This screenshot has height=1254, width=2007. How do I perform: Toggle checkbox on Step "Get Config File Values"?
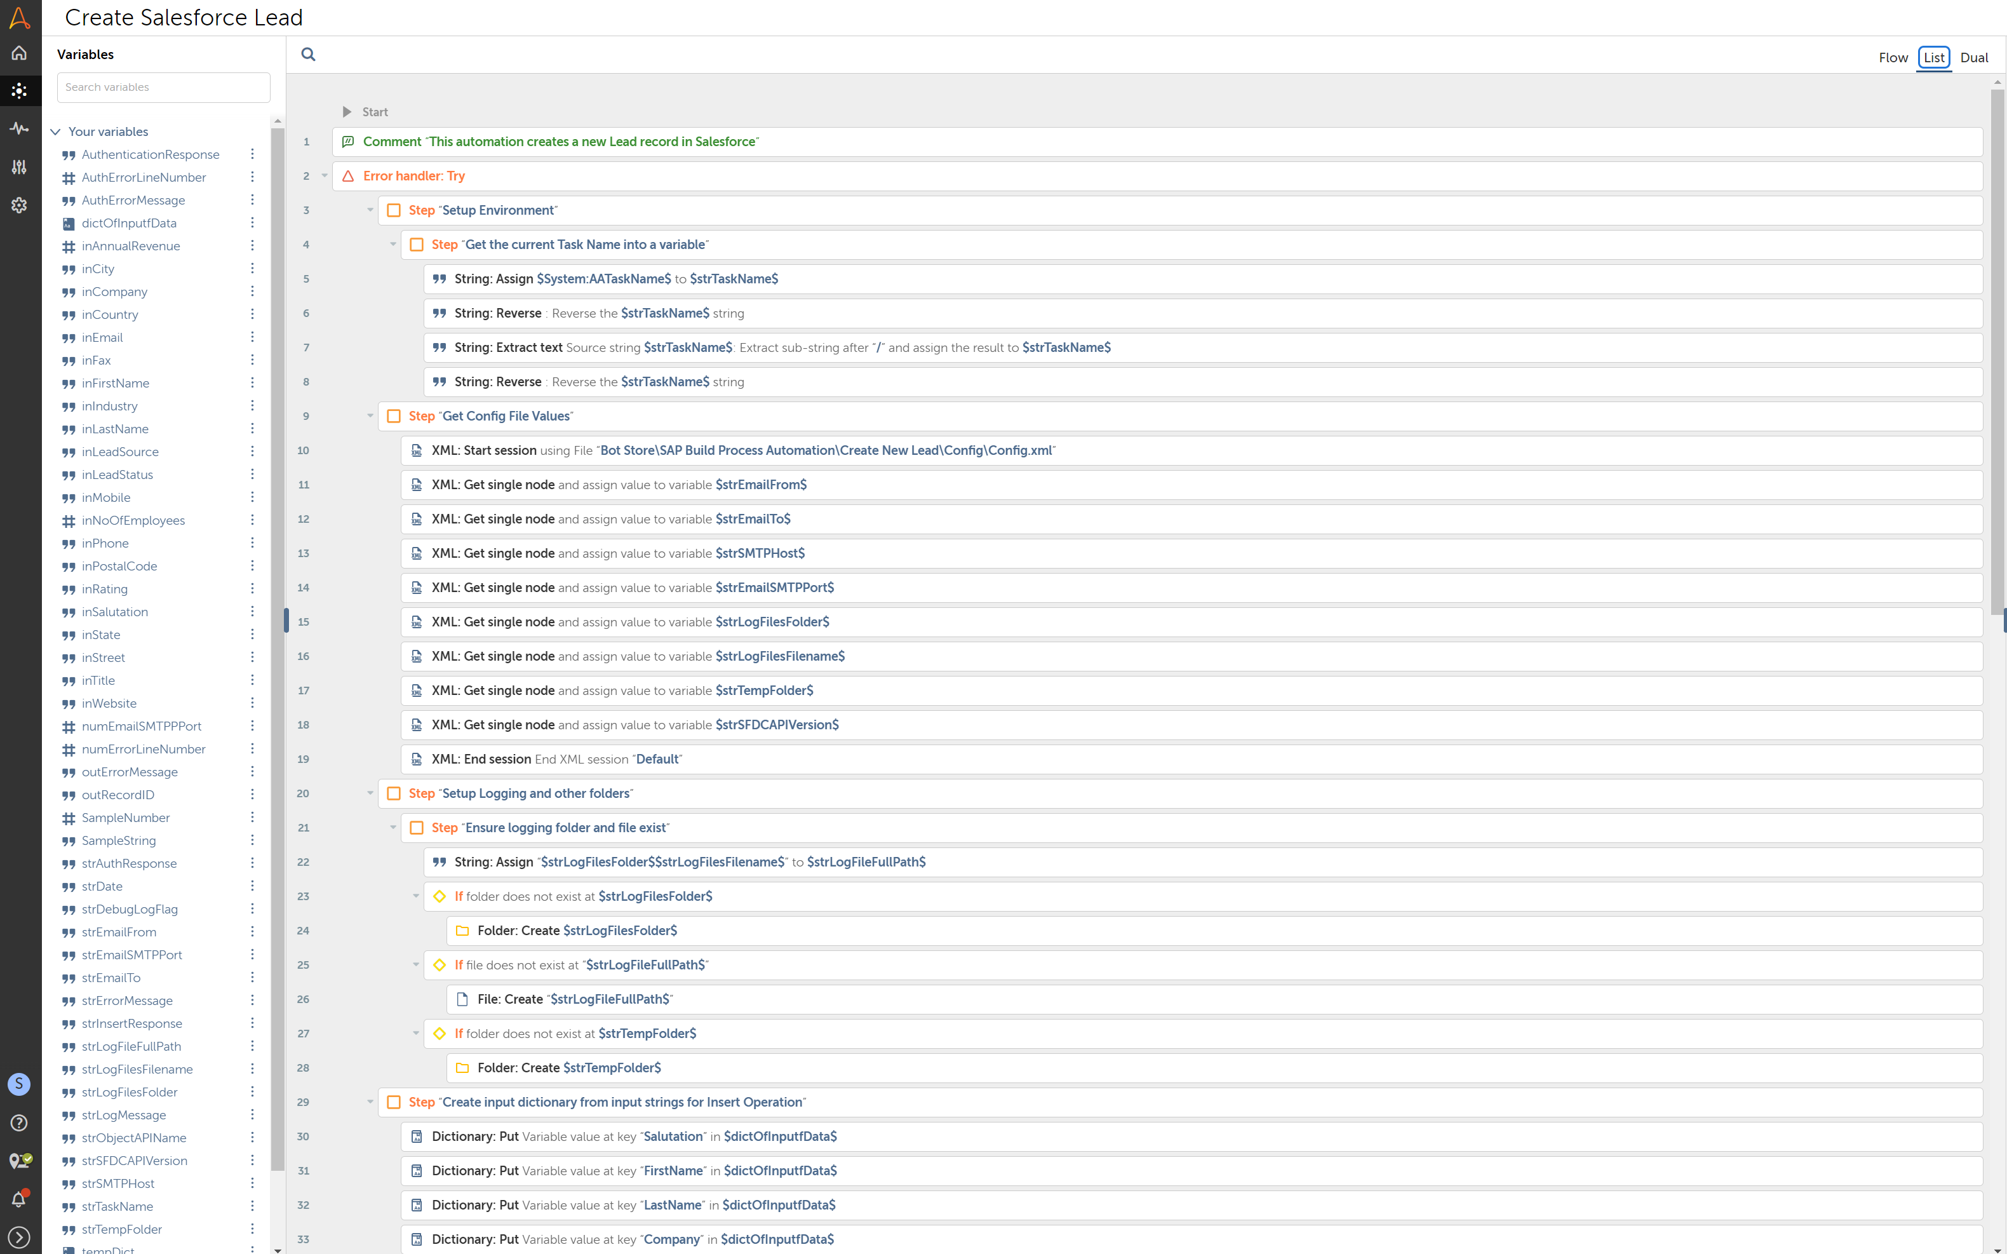[x=394, y=416]
